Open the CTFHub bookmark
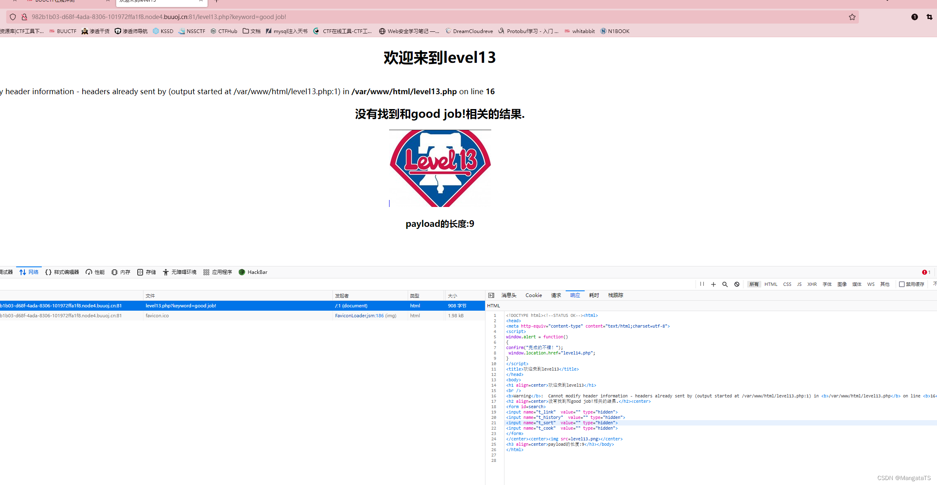This screenshot has width=937, height=485. coord(224,31)
